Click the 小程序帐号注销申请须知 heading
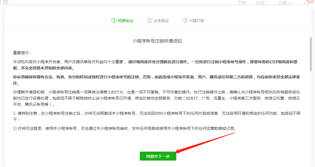 click(157, 41)
